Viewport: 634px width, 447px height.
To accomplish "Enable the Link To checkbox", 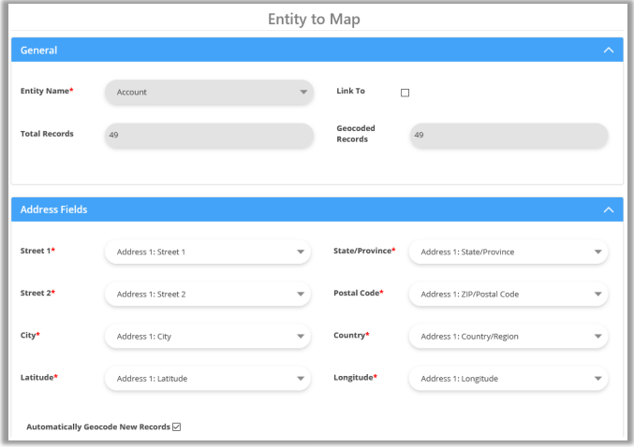I will click(405, 93).
